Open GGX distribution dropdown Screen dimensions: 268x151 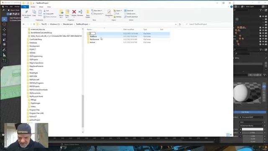pyautogui.click(x=251, y=122)
